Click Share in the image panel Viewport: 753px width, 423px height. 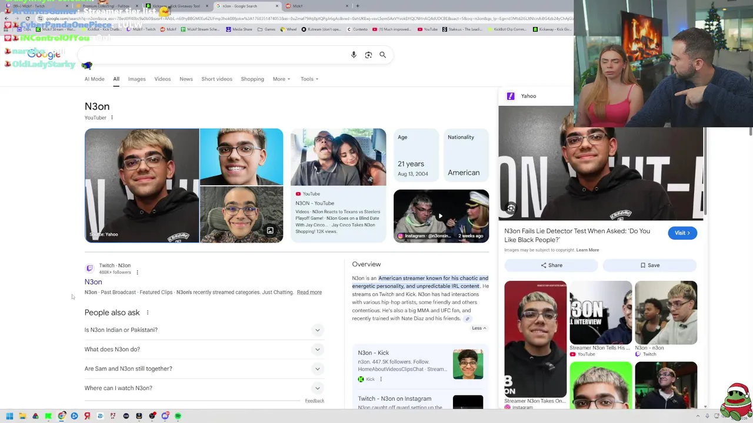click(552, 265)
